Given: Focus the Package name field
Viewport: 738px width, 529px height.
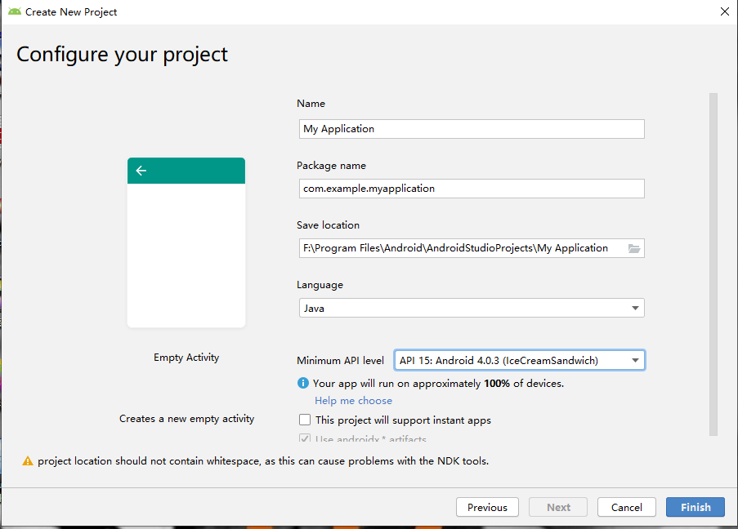Looking at the screenshot, I should pyautogui.click(x=471, y=189).
